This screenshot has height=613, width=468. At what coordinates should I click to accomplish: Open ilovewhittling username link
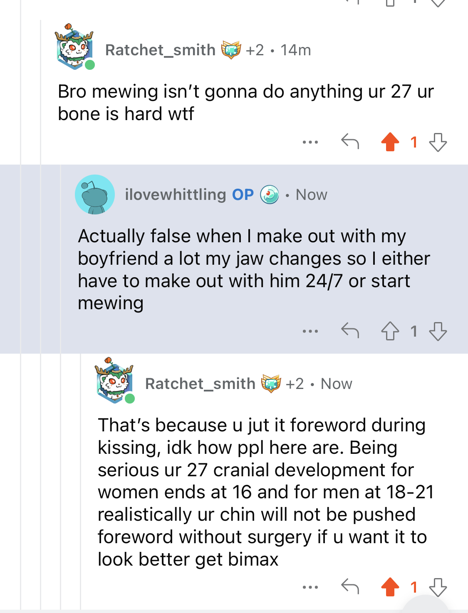coord(175,194)
